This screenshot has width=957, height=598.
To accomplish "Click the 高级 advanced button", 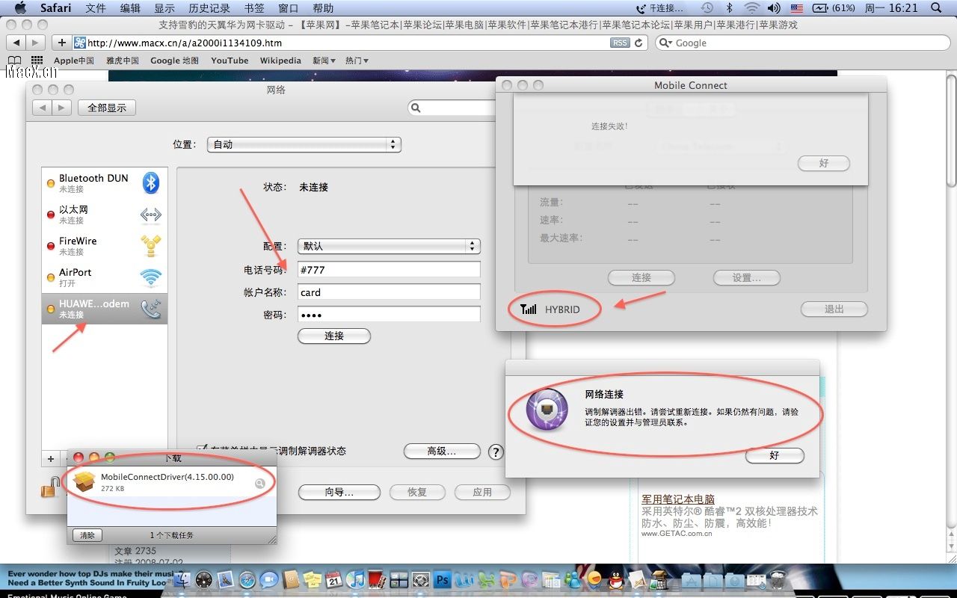I will pyautogui.click(x=442, y=451).
